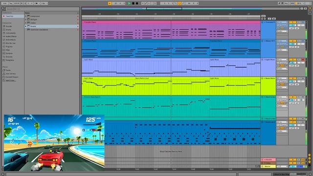Click the Punch-Out switch right of Loop
This screenshot has height=176, width=313.
183,3
